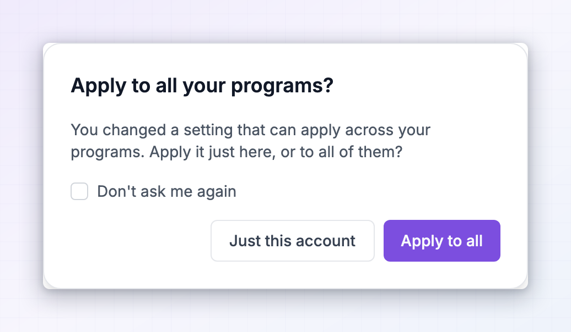Click the word "again" beside the checkbox

[216, 192]
